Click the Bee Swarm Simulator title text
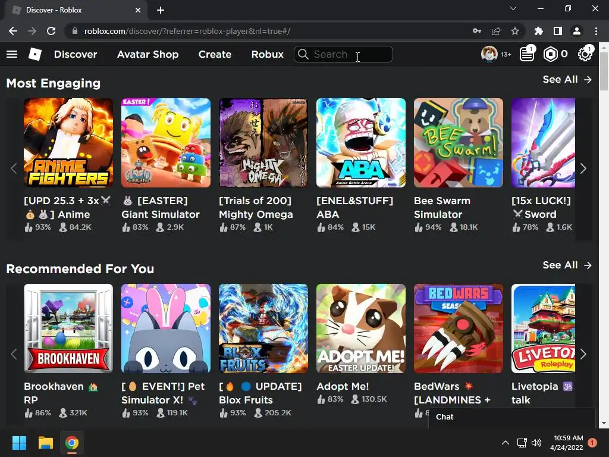Screen dimensions: 609x457 pyautogui.click(x=442, y=208)
